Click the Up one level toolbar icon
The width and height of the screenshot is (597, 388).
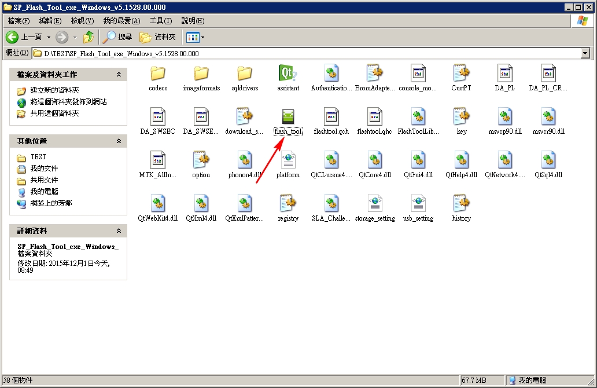[x=89, y=37]
